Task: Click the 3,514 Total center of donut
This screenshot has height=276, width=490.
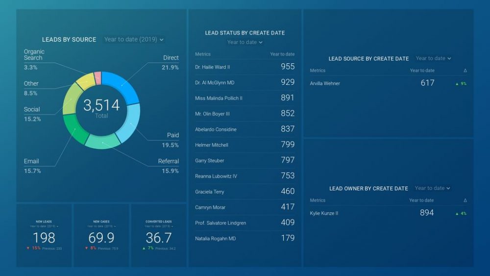Action: click(x=101, y=108)
